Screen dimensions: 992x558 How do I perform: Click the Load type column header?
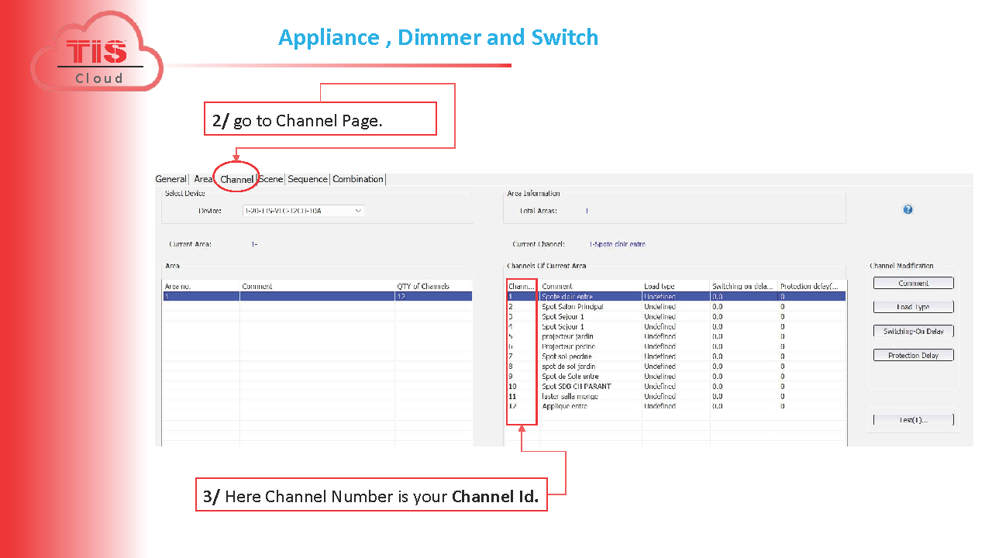pyautogui.click(x=676, y=286)
